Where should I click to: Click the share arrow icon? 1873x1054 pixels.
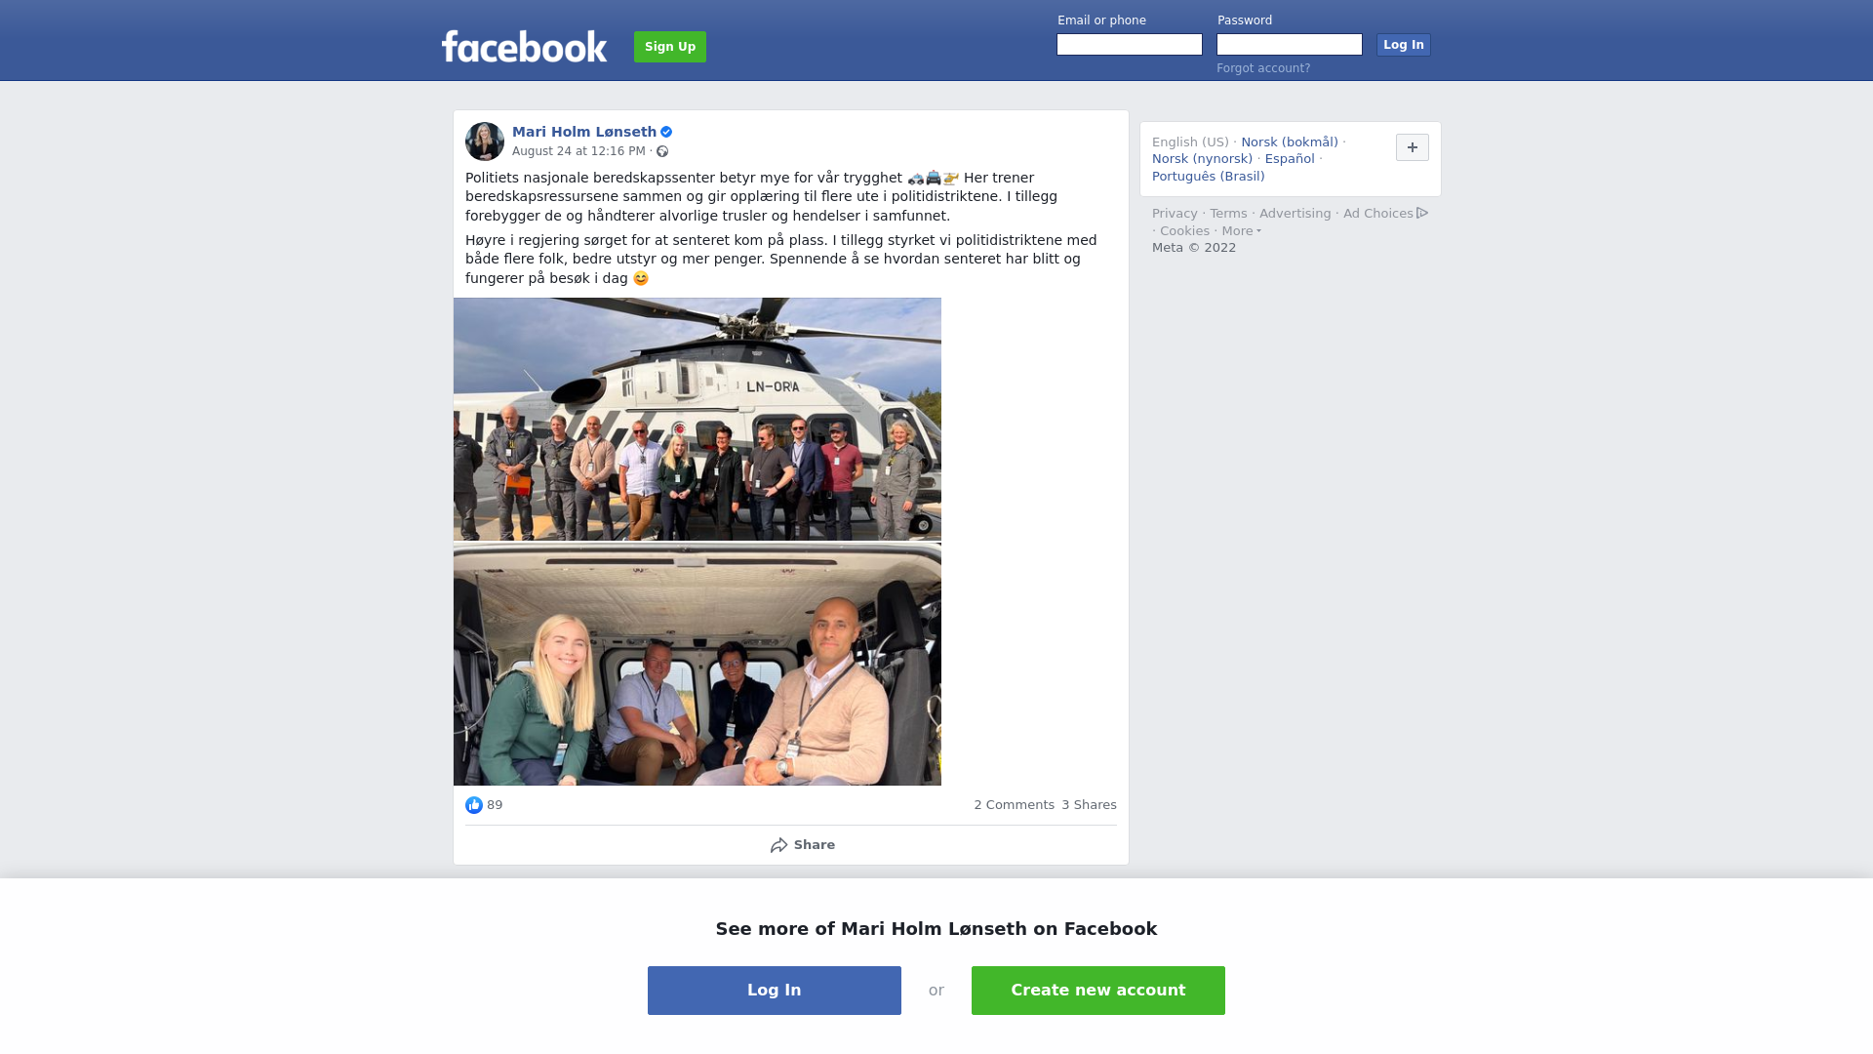click(778, 845)
